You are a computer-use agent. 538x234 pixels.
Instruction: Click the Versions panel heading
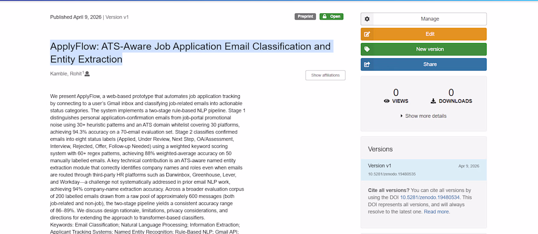click(x=380, y=149)
